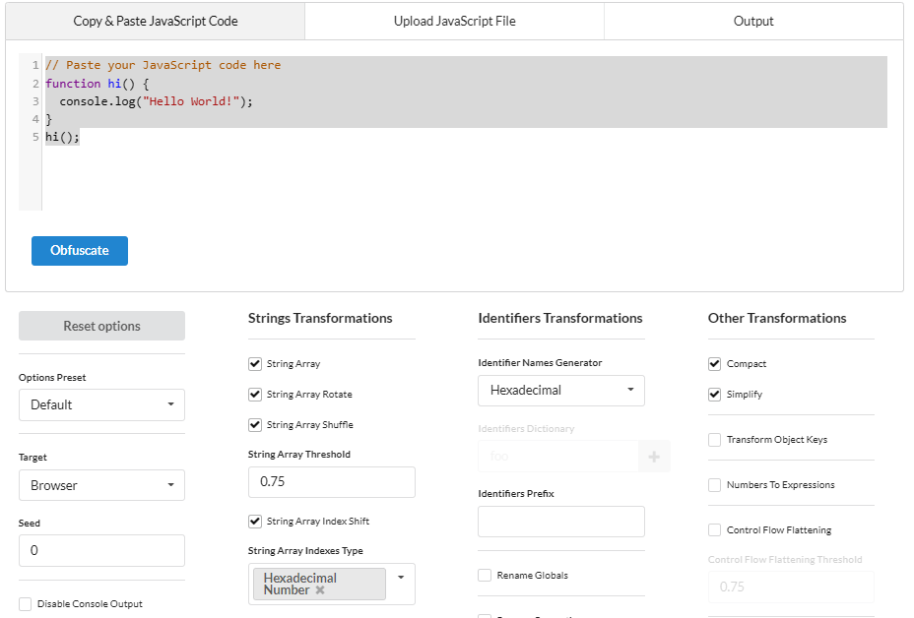Expand String Array Indexes Type dropdown
This screenshot has height=618, width=914.
click(x=401, y=578)
